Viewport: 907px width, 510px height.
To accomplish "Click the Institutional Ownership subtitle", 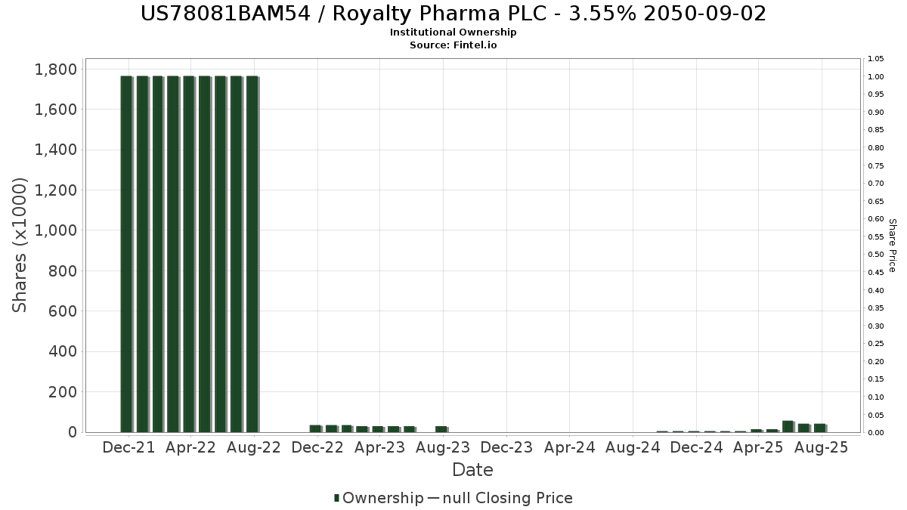I will (x=453, y=32).
